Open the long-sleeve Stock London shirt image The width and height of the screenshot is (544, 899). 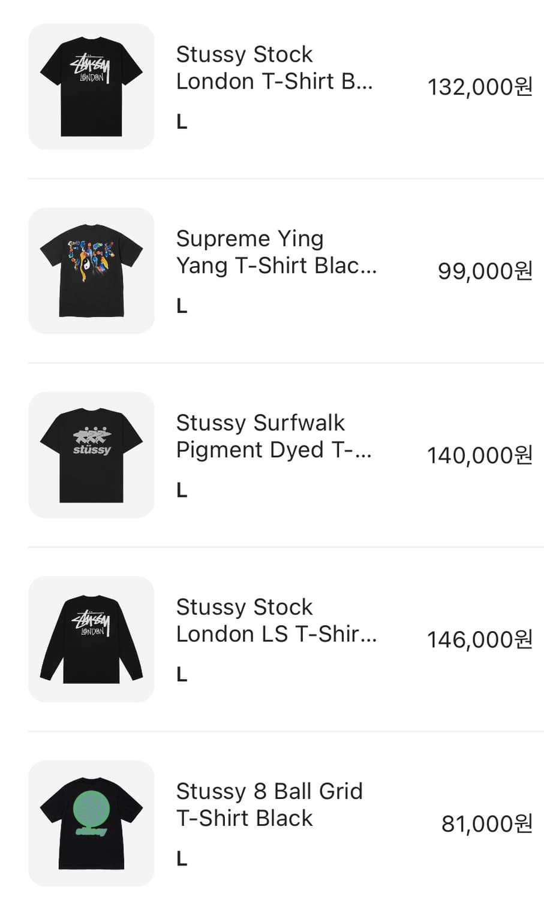[x=91, y=639]
